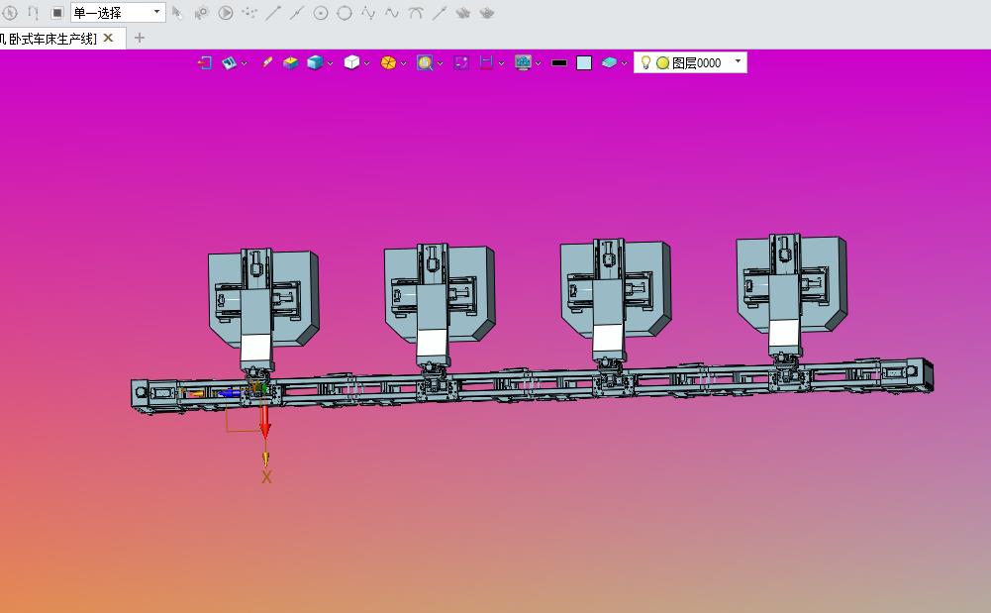Click the cursor-in-circle icon left of 单一选择
The image size is (991, 613).
coord(10,13)
